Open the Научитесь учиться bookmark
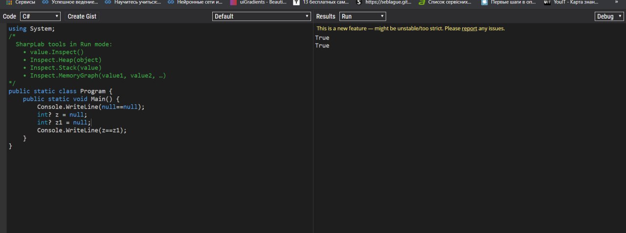The width and height of the screenshot is (626, 233). point(133,2)
